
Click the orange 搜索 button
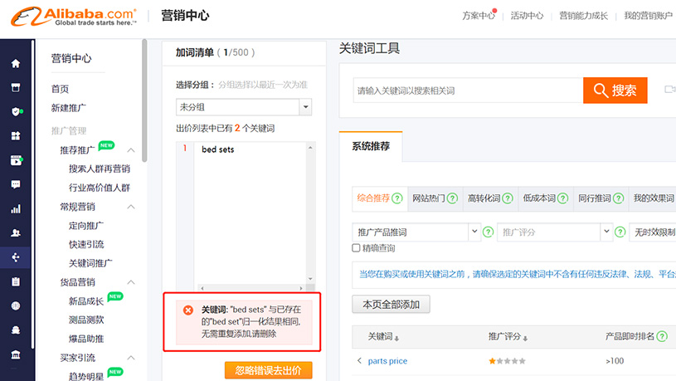point(615,90)
